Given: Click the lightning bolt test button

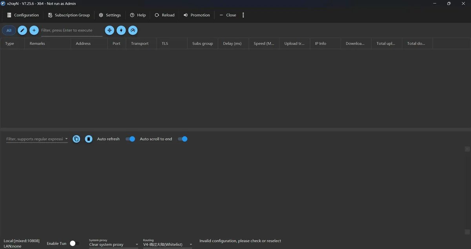Looking at the screenshot, I should [x=121, y=30].
